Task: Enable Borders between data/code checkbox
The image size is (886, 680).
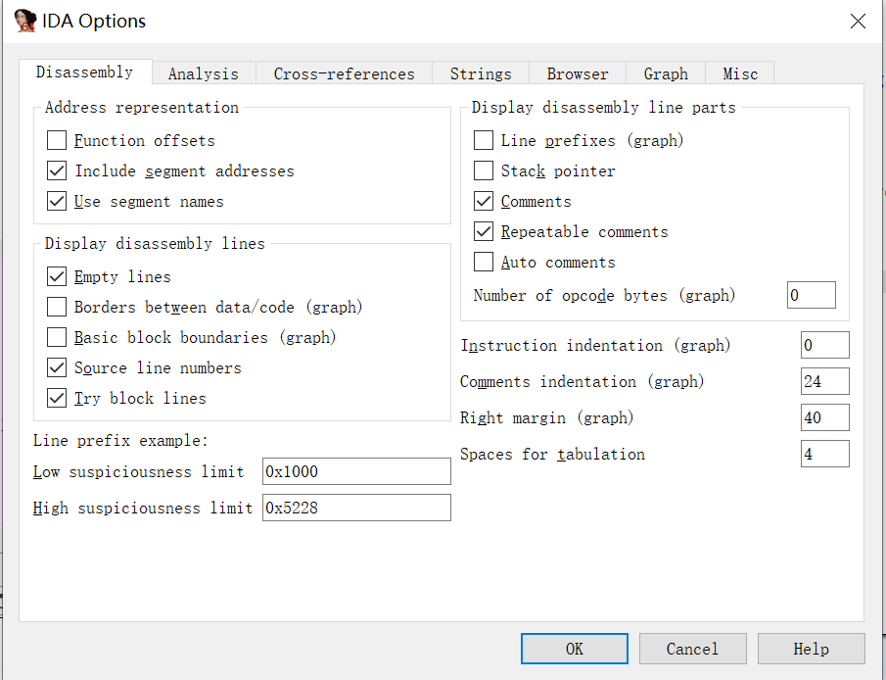Action: click(57, 308)
